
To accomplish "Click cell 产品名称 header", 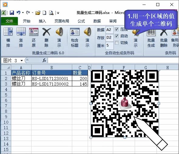I will coord(21,73).
